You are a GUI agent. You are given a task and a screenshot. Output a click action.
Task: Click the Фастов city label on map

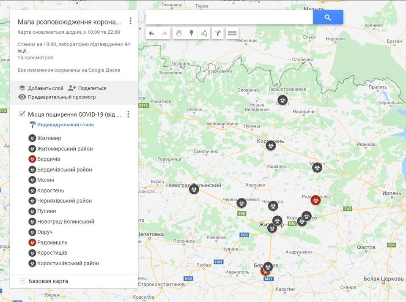tap(366, 248)
